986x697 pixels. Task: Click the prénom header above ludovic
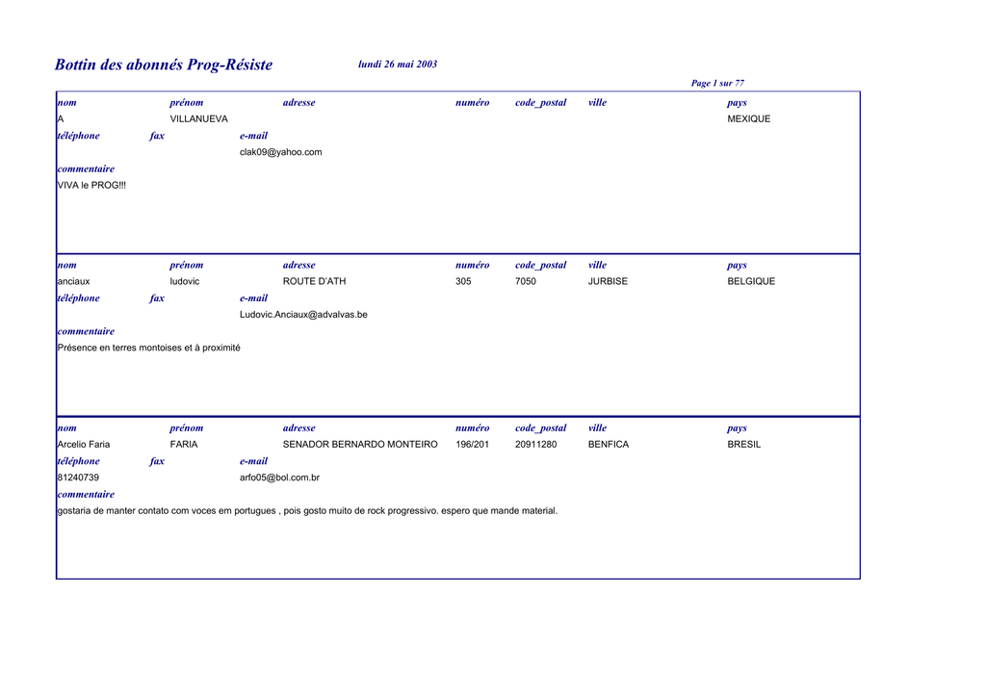pos(187,265)
